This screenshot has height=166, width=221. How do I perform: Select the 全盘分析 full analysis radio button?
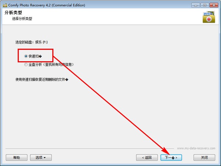(26, 65)
